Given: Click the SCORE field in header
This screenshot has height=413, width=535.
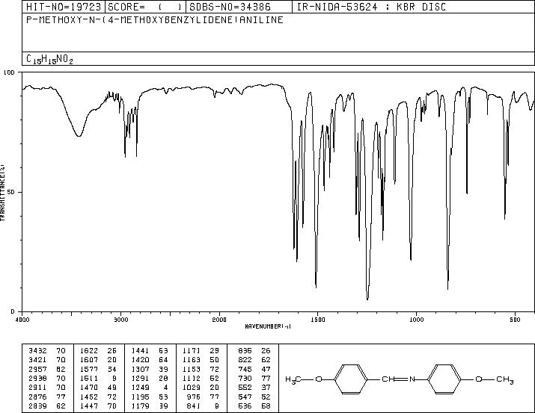Looking at the screenshot, I should click(x=145, y=7).
